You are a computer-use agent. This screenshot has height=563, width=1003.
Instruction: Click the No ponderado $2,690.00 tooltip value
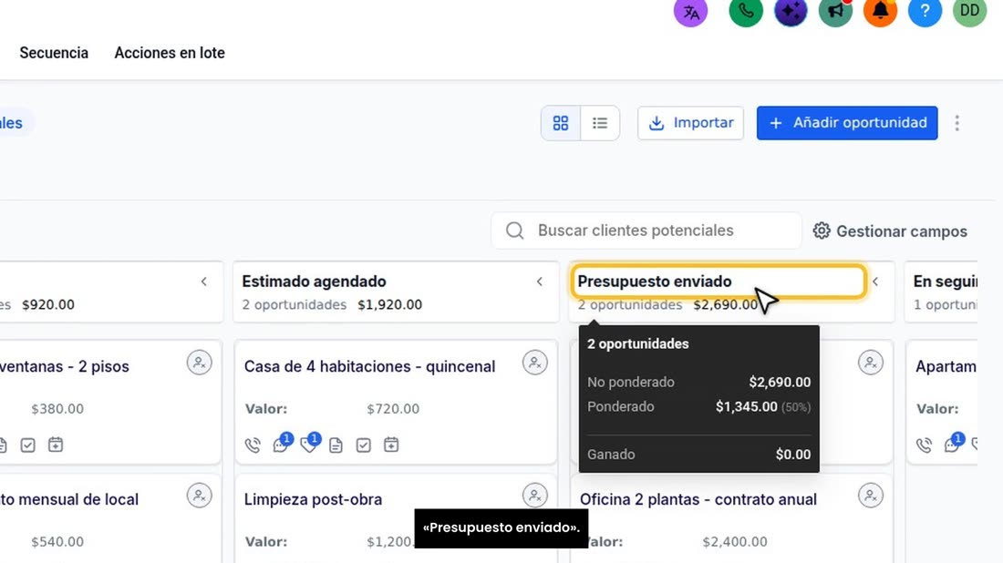[780, 382]
